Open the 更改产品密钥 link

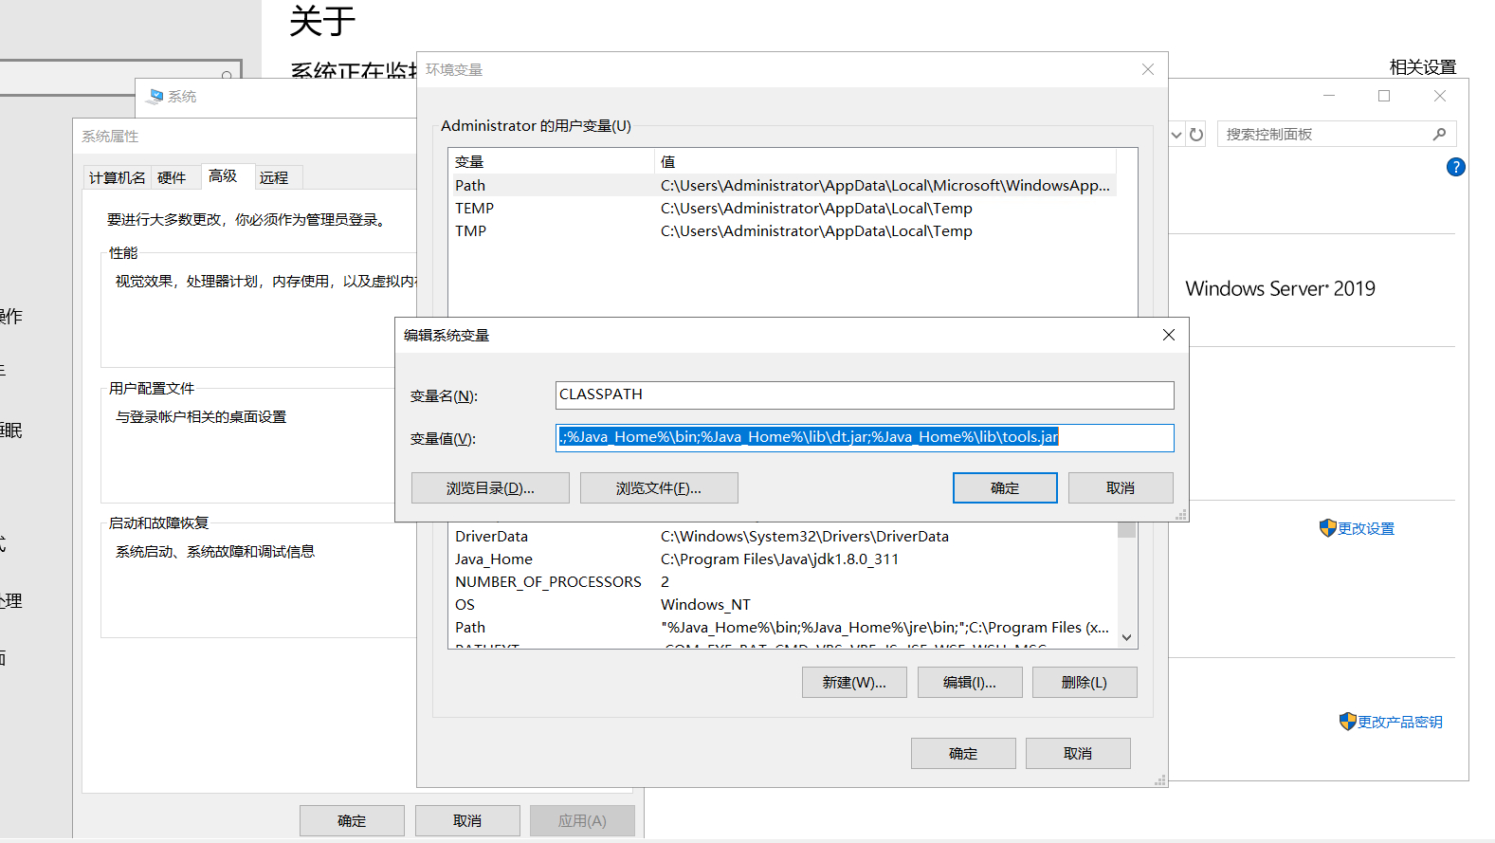click(1400, 722)
